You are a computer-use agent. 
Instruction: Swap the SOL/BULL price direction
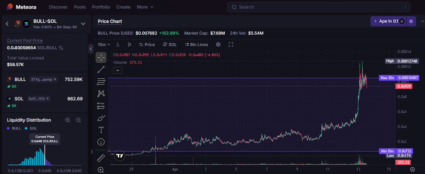click(x=61, y=48)
